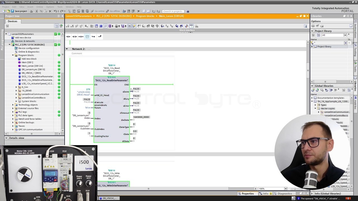Expand the Details view panel
358x201 pixels.
tap(6, 138)
